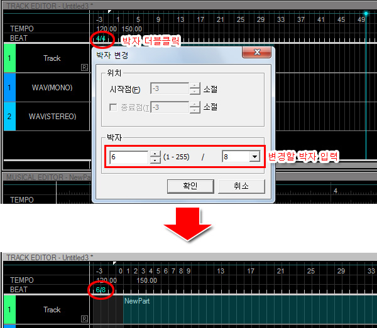The width and height of the screenshot is (377, 328).
Task: Decrease 시작점 value with down arrow
Action: [195, 92]
